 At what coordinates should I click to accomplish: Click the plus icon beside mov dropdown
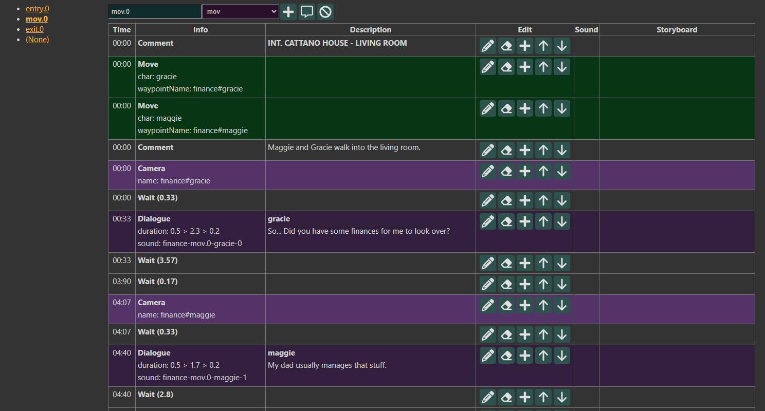coord(288,12)
